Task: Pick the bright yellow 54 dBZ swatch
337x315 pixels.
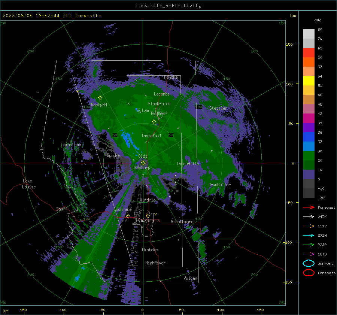Action: pyautogui.click(x=309, y=81)
